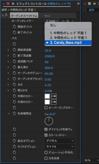Uncheck the カラーシメトリー checkbox
99x164 pixels.
(x=46, y=135)
